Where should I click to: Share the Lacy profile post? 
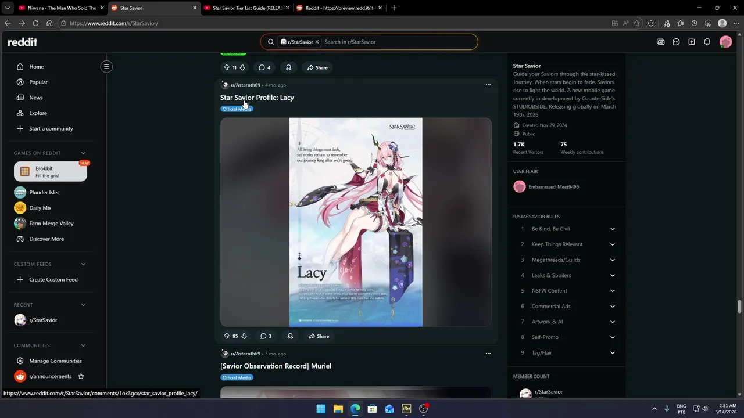tap(319, 336)
